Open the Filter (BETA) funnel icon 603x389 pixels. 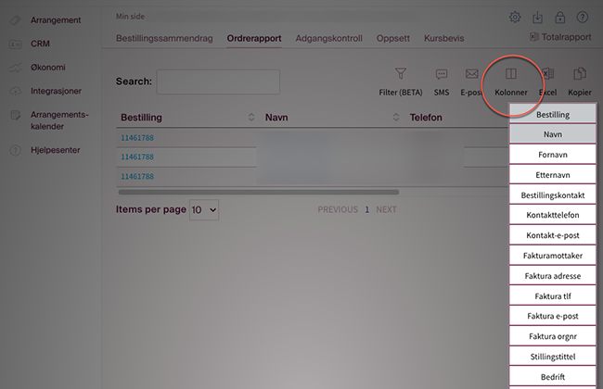point(401,74)
